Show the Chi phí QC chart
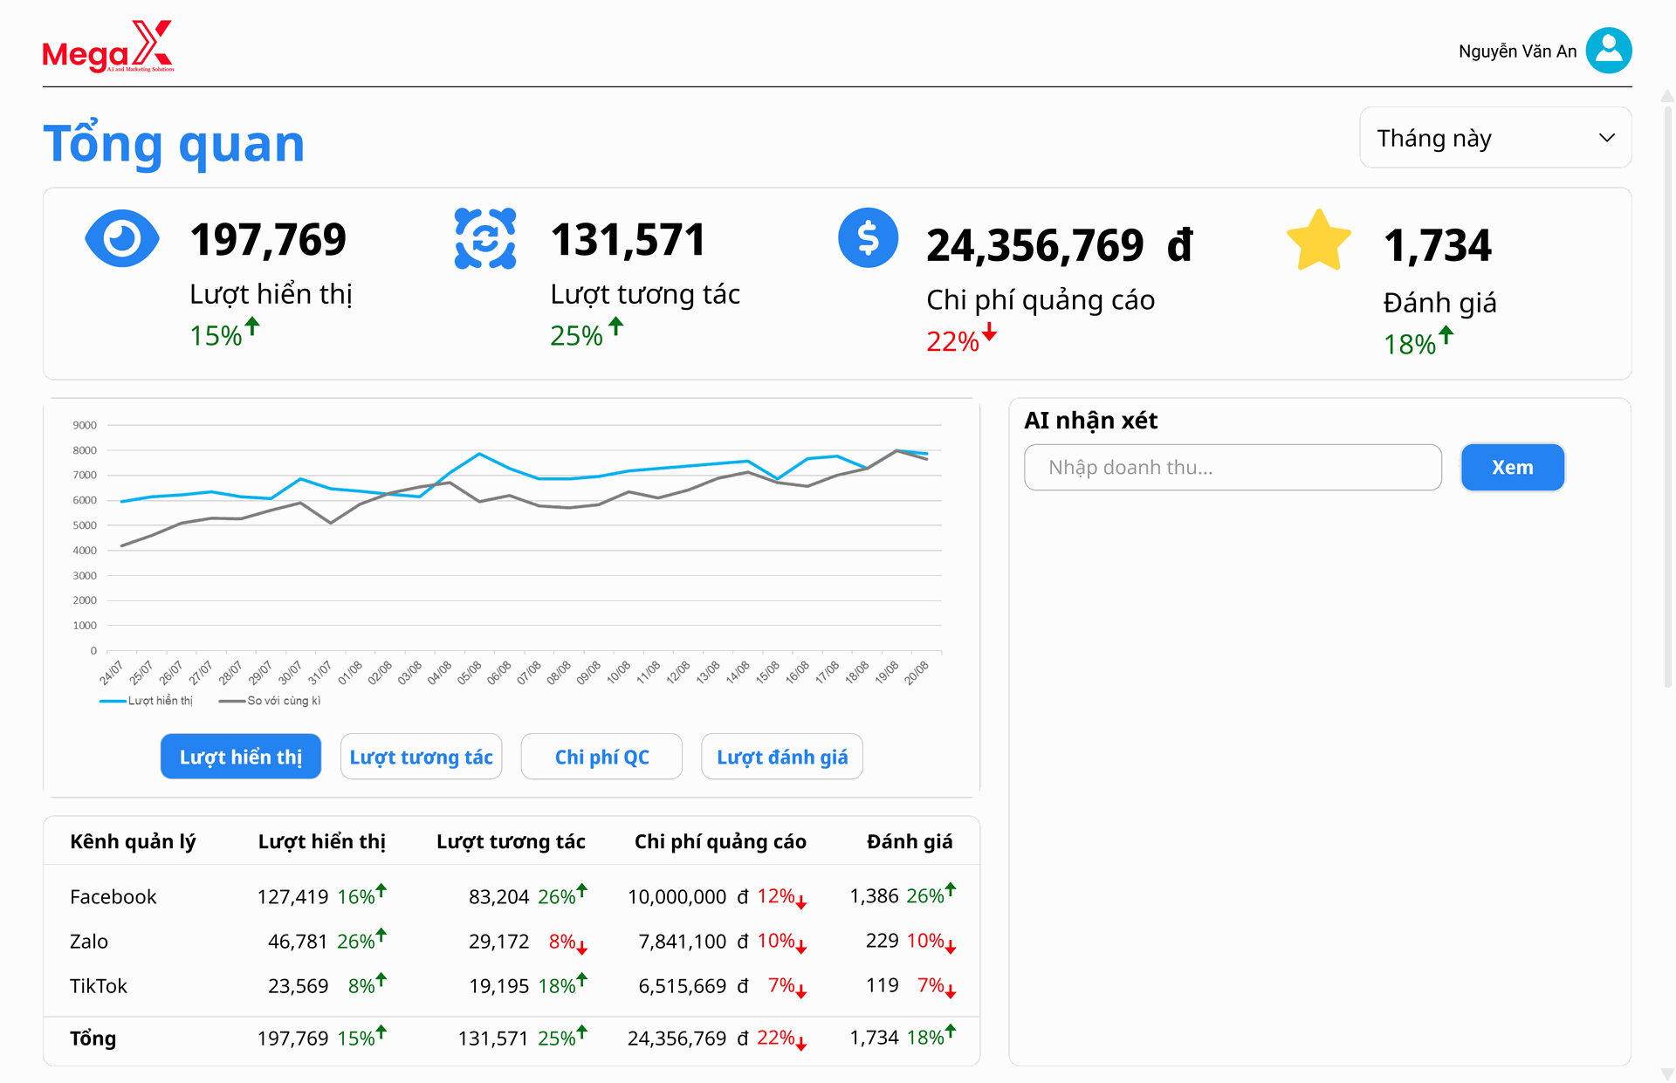The height and width of the screenshot is (1083, 1676). tap(601, 757)
